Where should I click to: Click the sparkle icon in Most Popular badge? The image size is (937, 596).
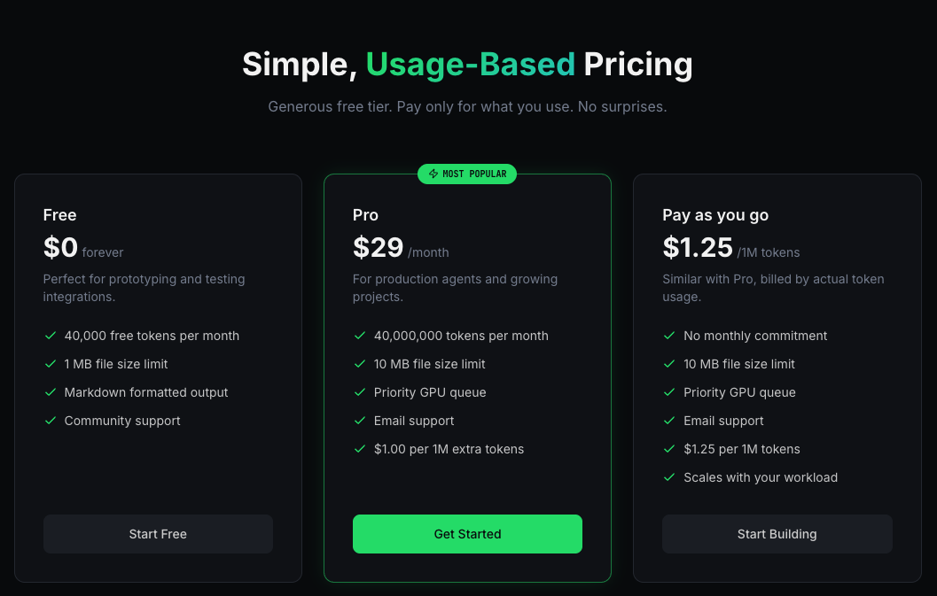433,174
